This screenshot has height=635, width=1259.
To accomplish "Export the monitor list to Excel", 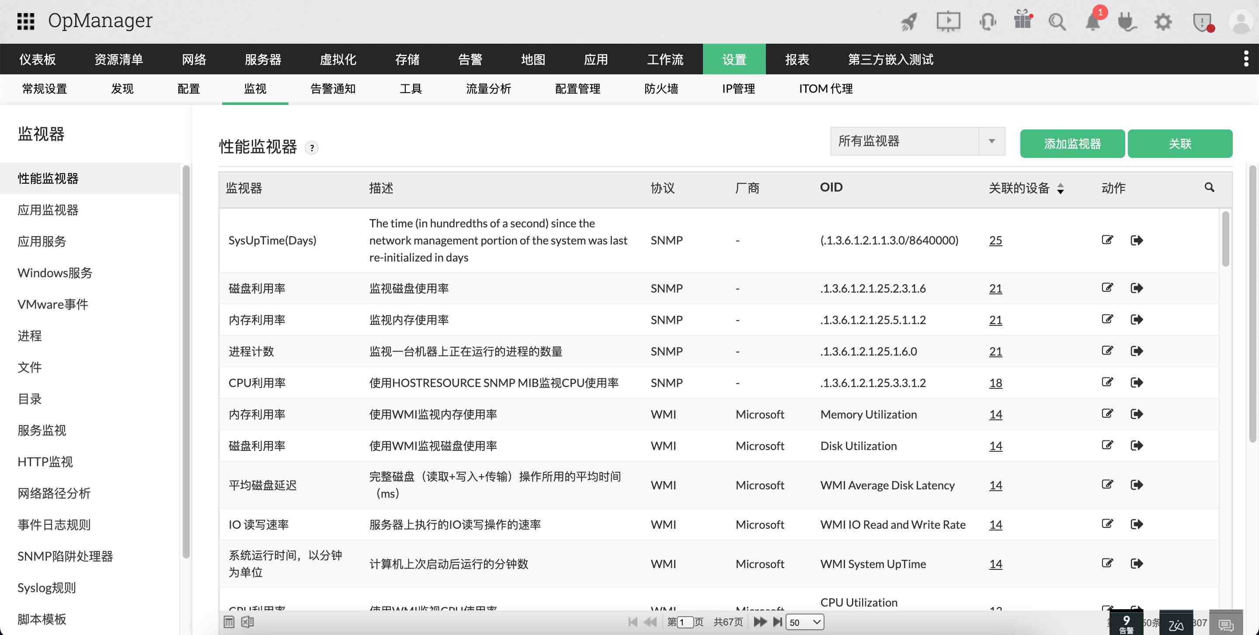I will tap(248, 622).
